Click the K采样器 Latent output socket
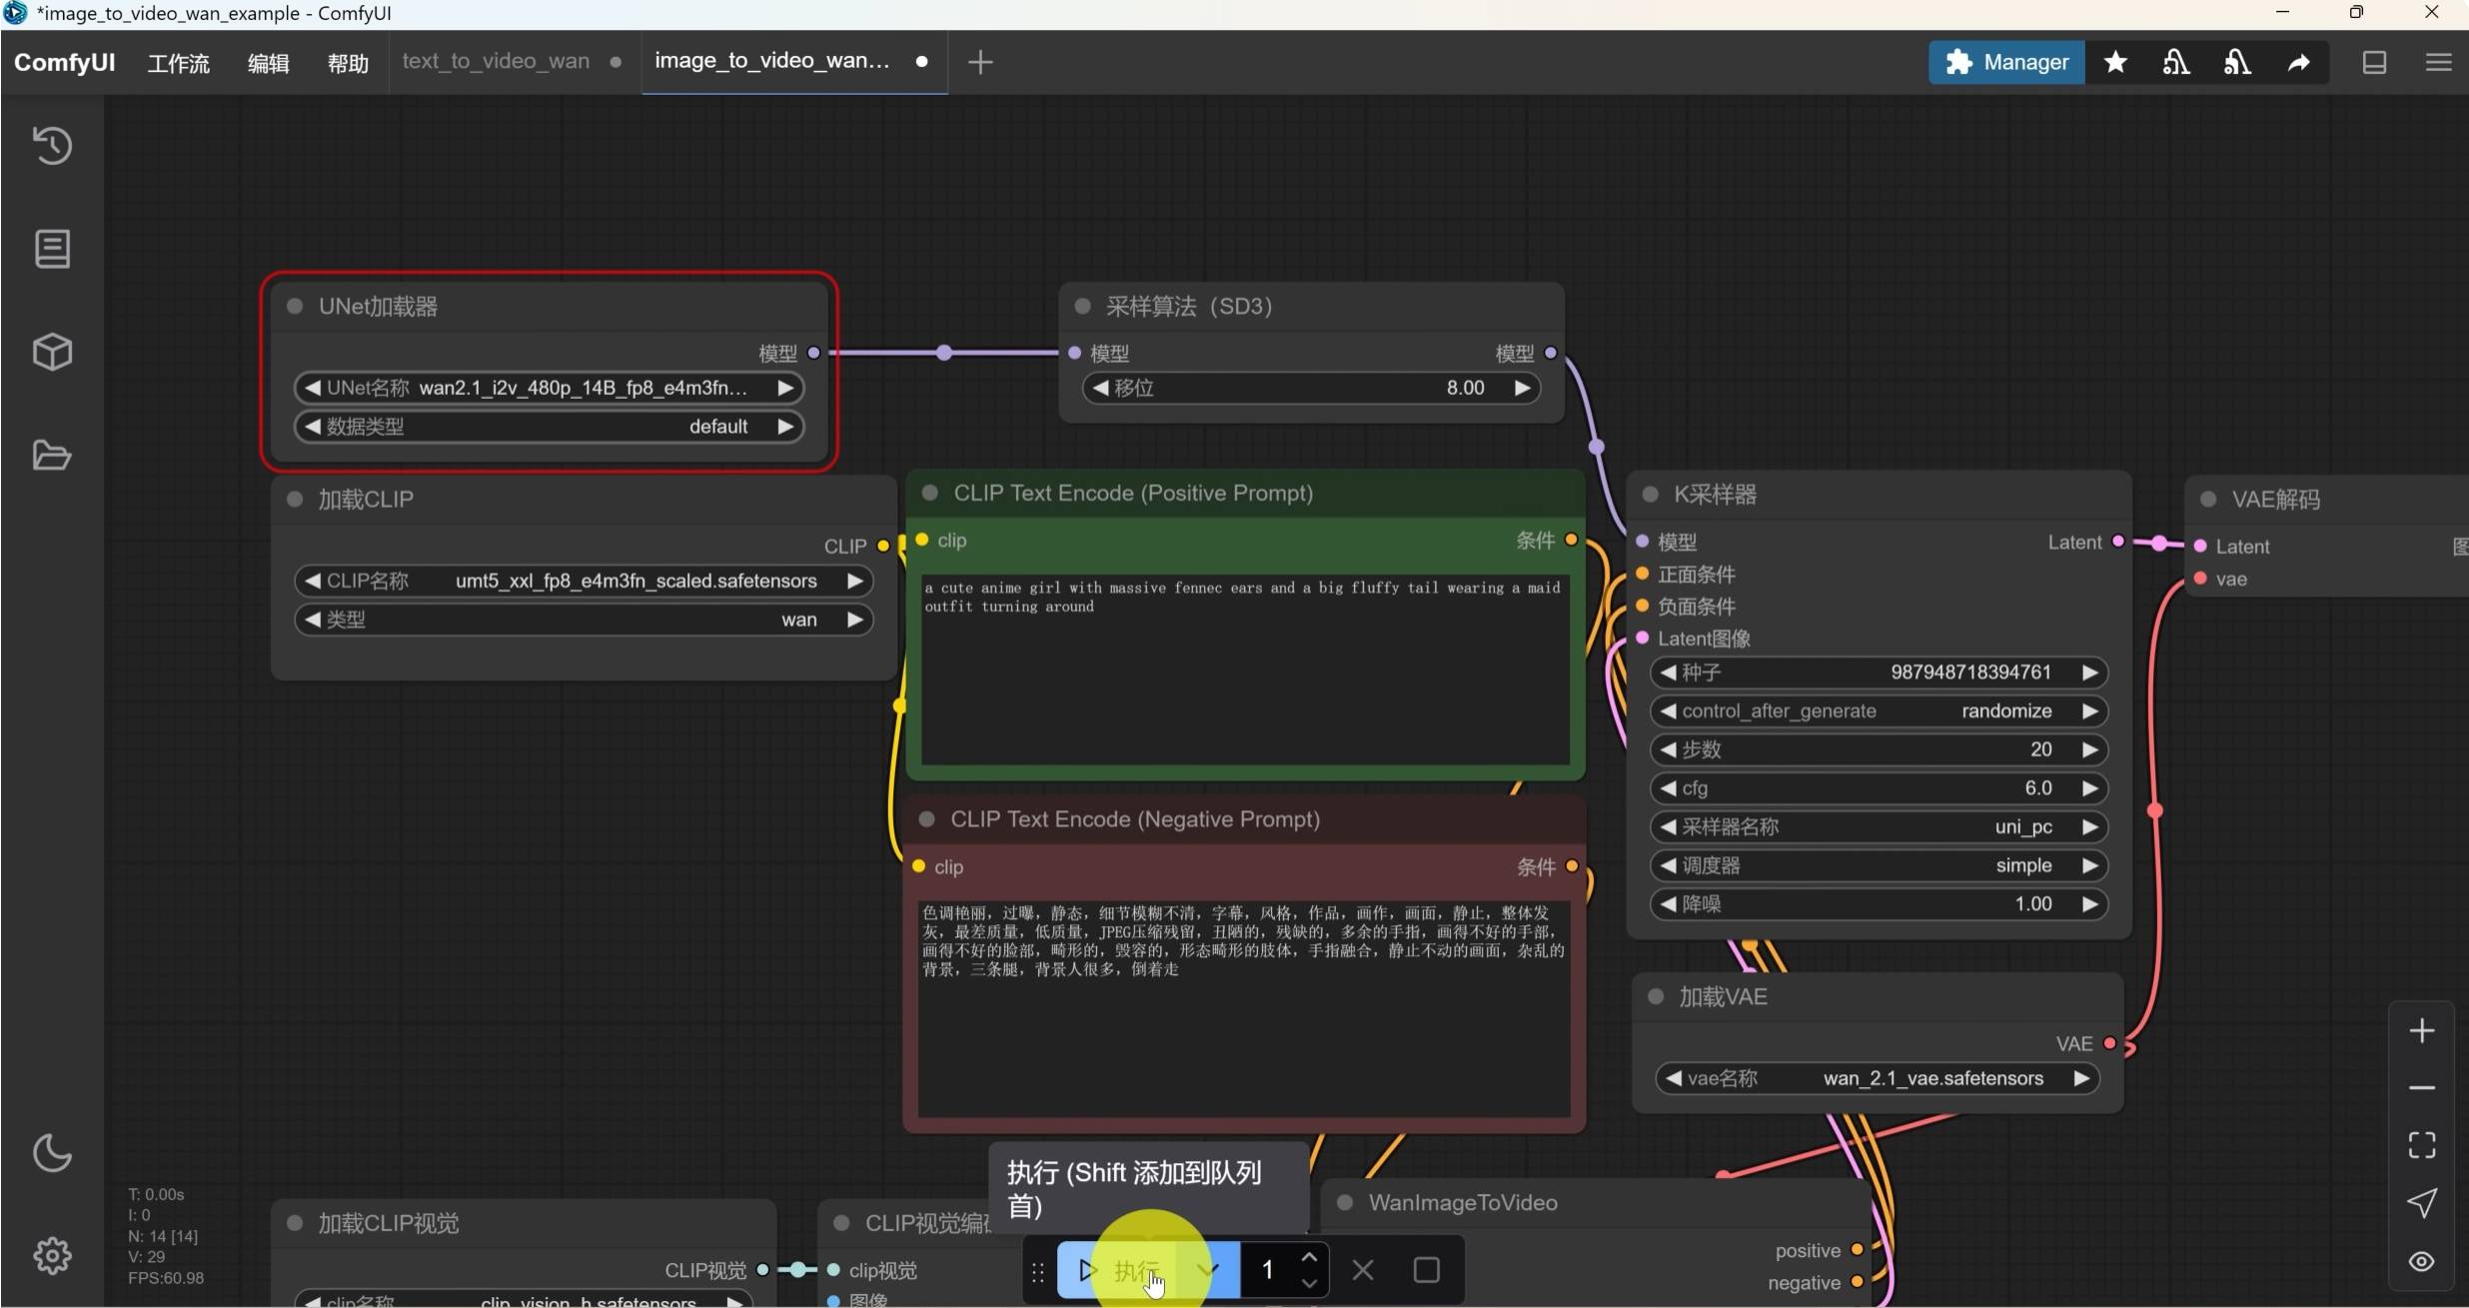The image size is (2469, 1308). click(x=2118, y=542)
